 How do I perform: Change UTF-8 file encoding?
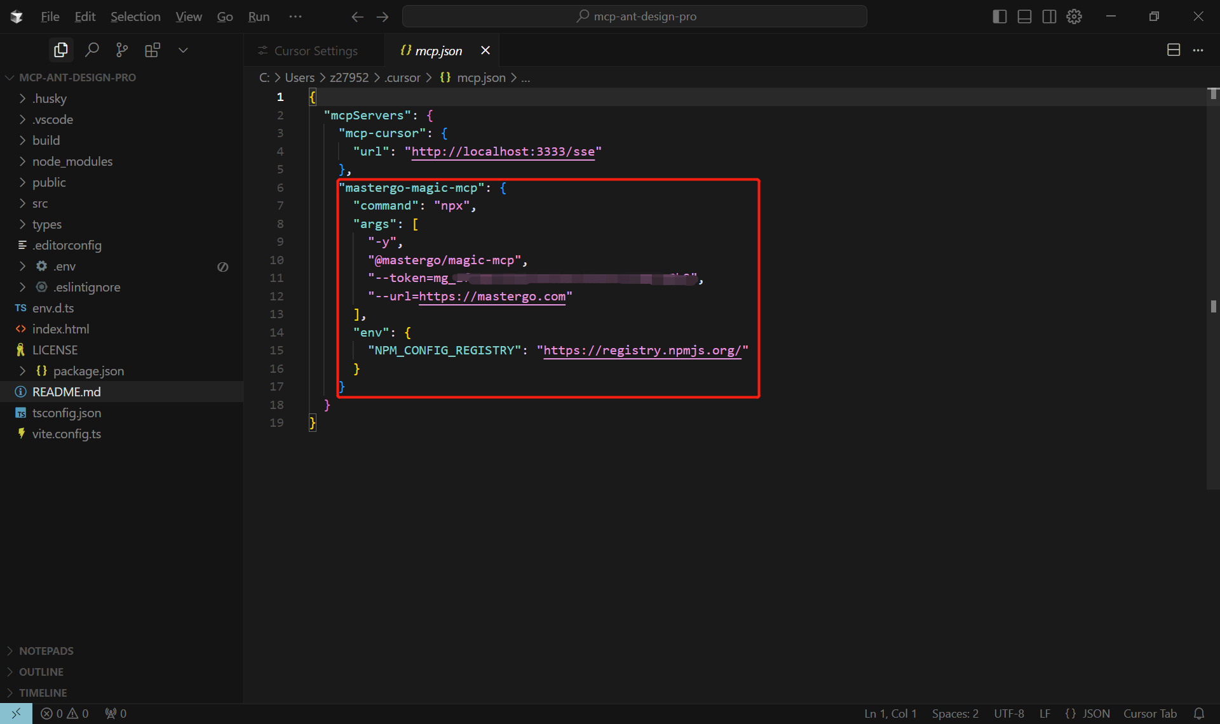pos(1009,714)
